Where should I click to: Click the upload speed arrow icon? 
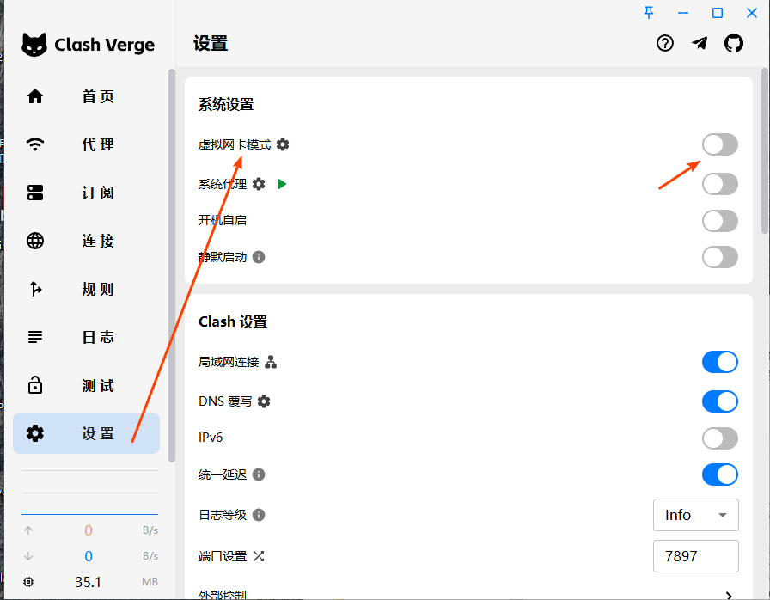pos(28,530)
